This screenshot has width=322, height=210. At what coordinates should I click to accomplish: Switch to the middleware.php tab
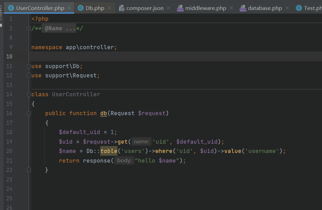[206, 8]
